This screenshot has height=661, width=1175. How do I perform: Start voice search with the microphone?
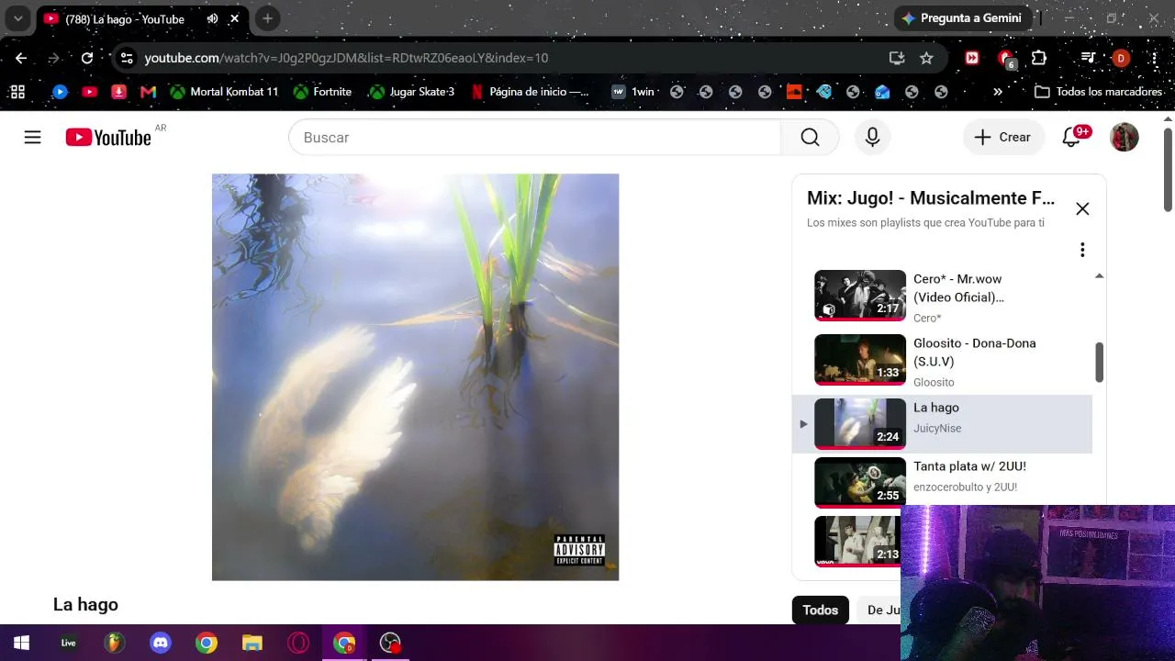click(872, 138)
